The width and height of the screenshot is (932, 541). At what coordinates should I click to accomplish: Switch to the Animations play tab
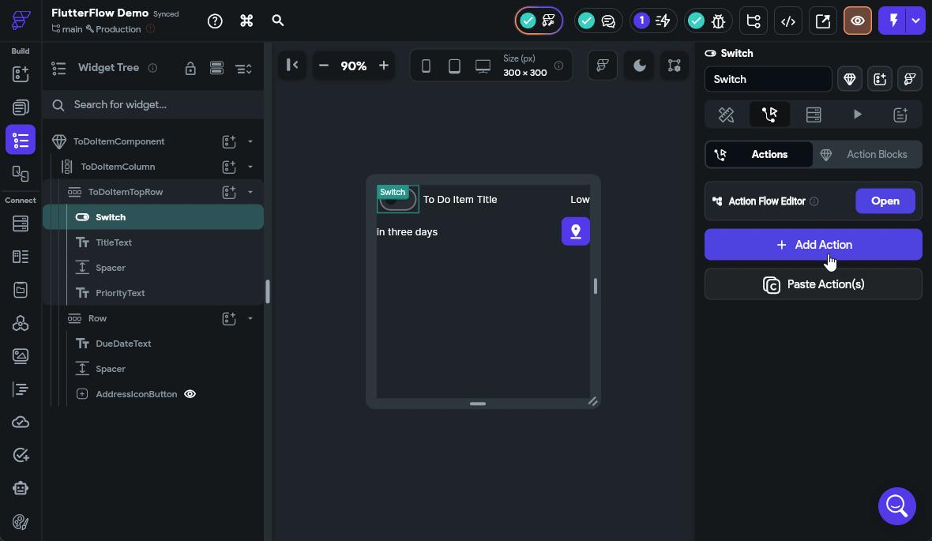coord(857,115)
